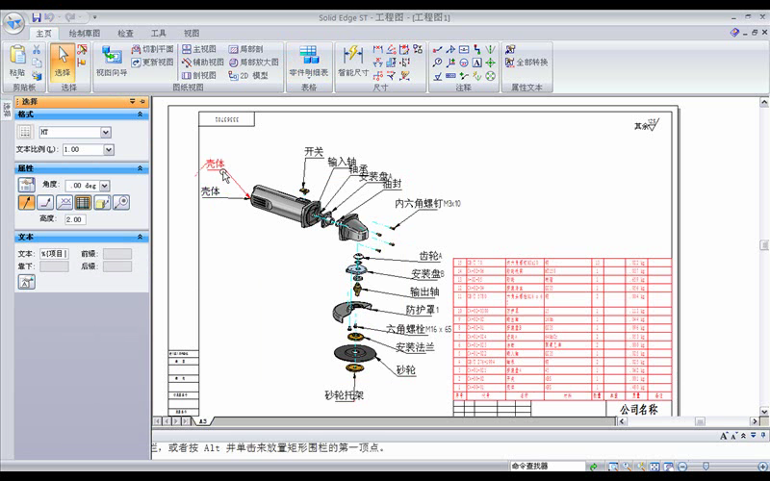Pick the 辅助视图 auxiliary view tool

point(202,63)
